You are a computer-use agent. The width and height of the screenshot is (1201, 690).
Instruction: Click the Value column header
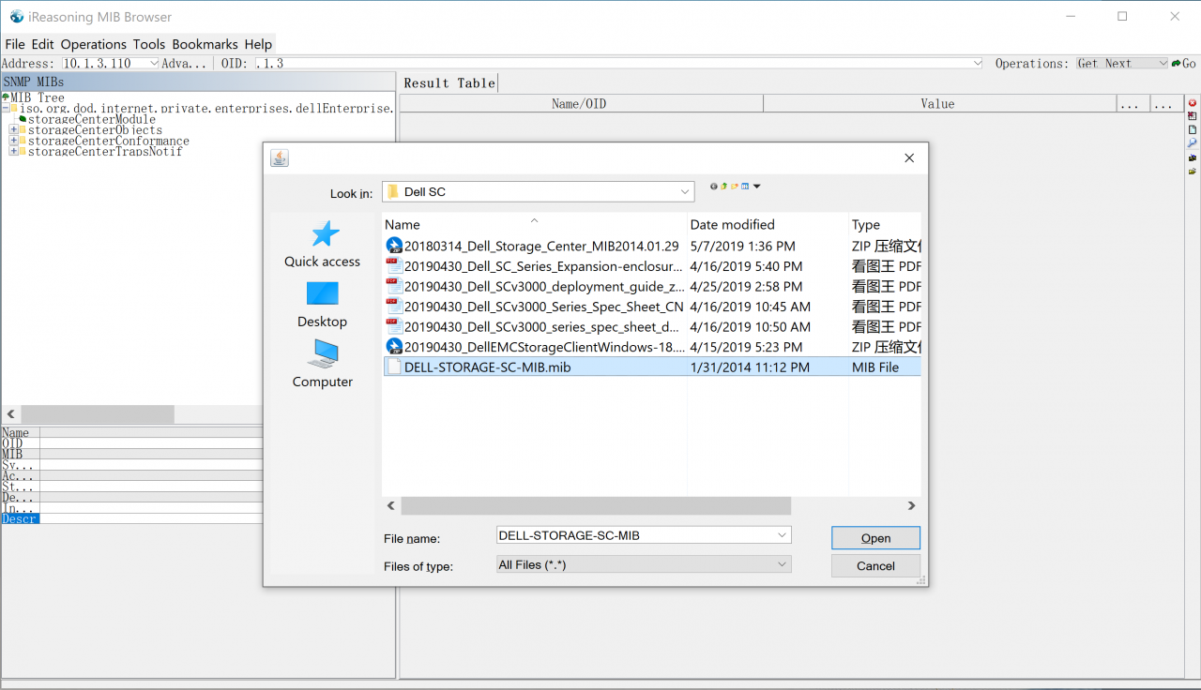937,104
